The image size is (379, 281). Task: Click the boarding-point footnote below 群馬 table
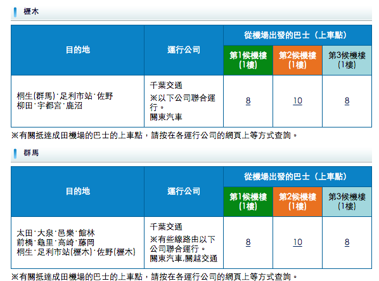coord(154,277)
